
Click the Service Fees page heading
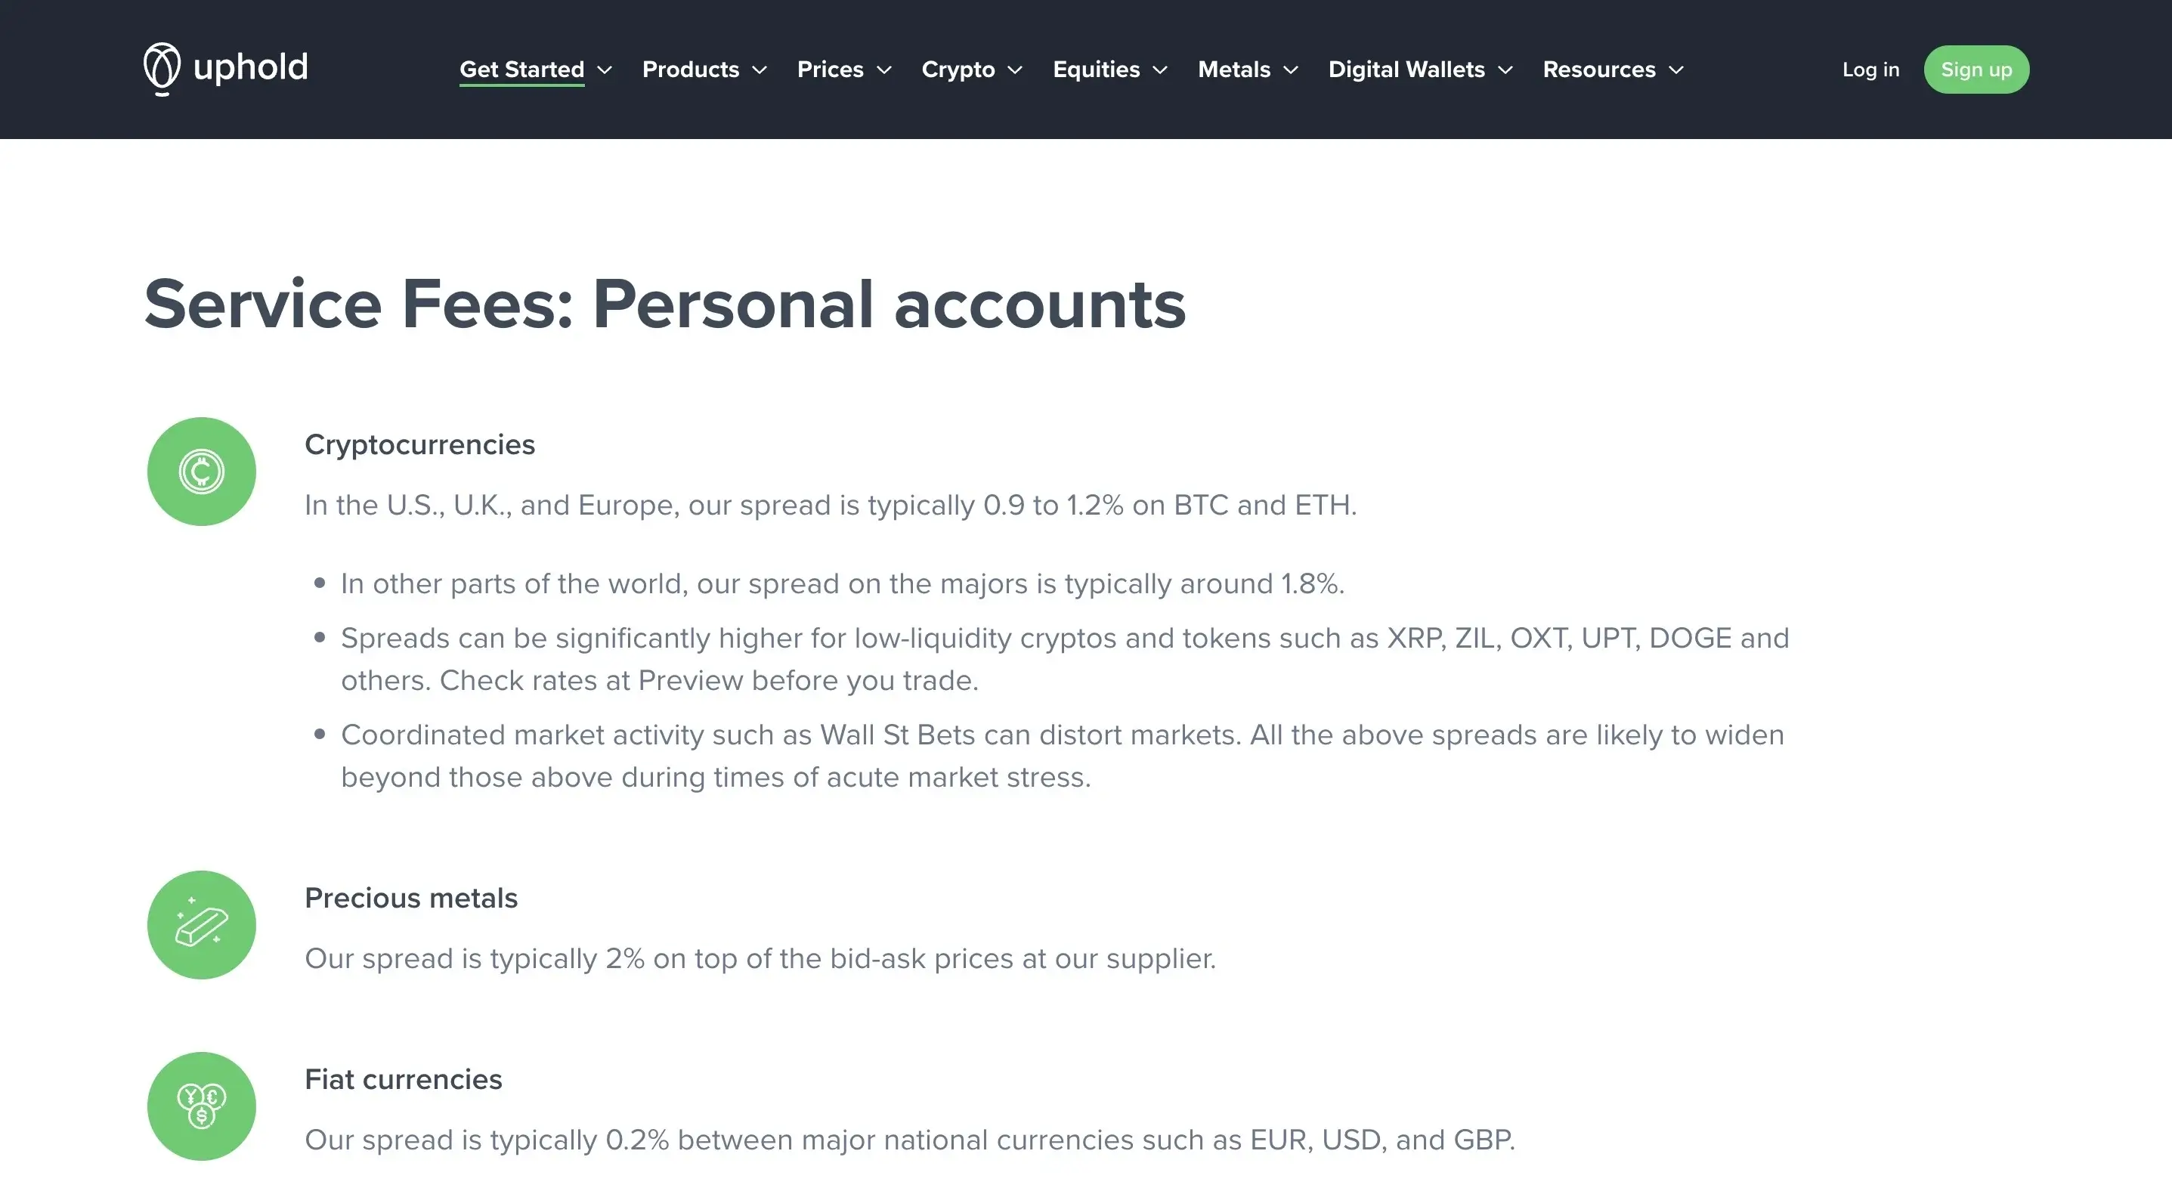coord(664,304)
